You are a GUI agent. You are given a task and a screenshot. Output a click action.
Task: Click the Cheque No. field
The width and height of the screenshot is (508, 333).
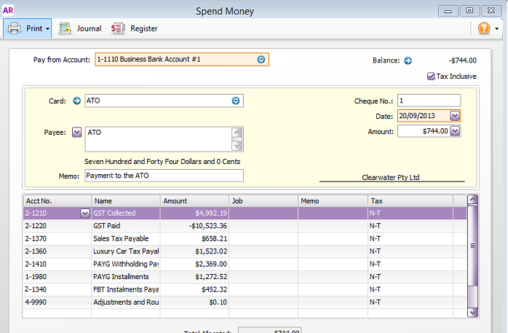pyautogui.click(x=429, y=101)
